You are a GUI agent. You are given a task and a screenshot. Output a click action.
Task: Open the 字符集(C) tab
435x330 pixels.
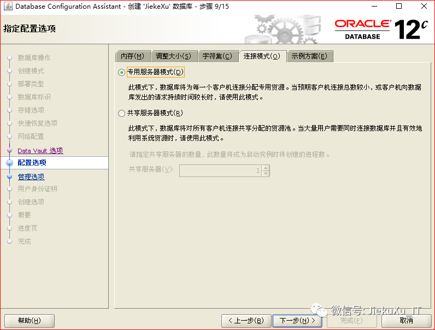[218, 56]
